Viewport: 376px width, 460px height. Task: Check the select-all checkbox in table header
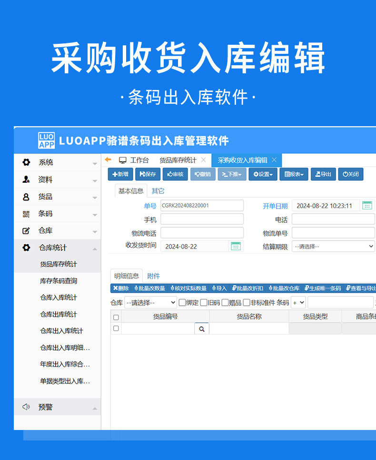tap(116, 317)
